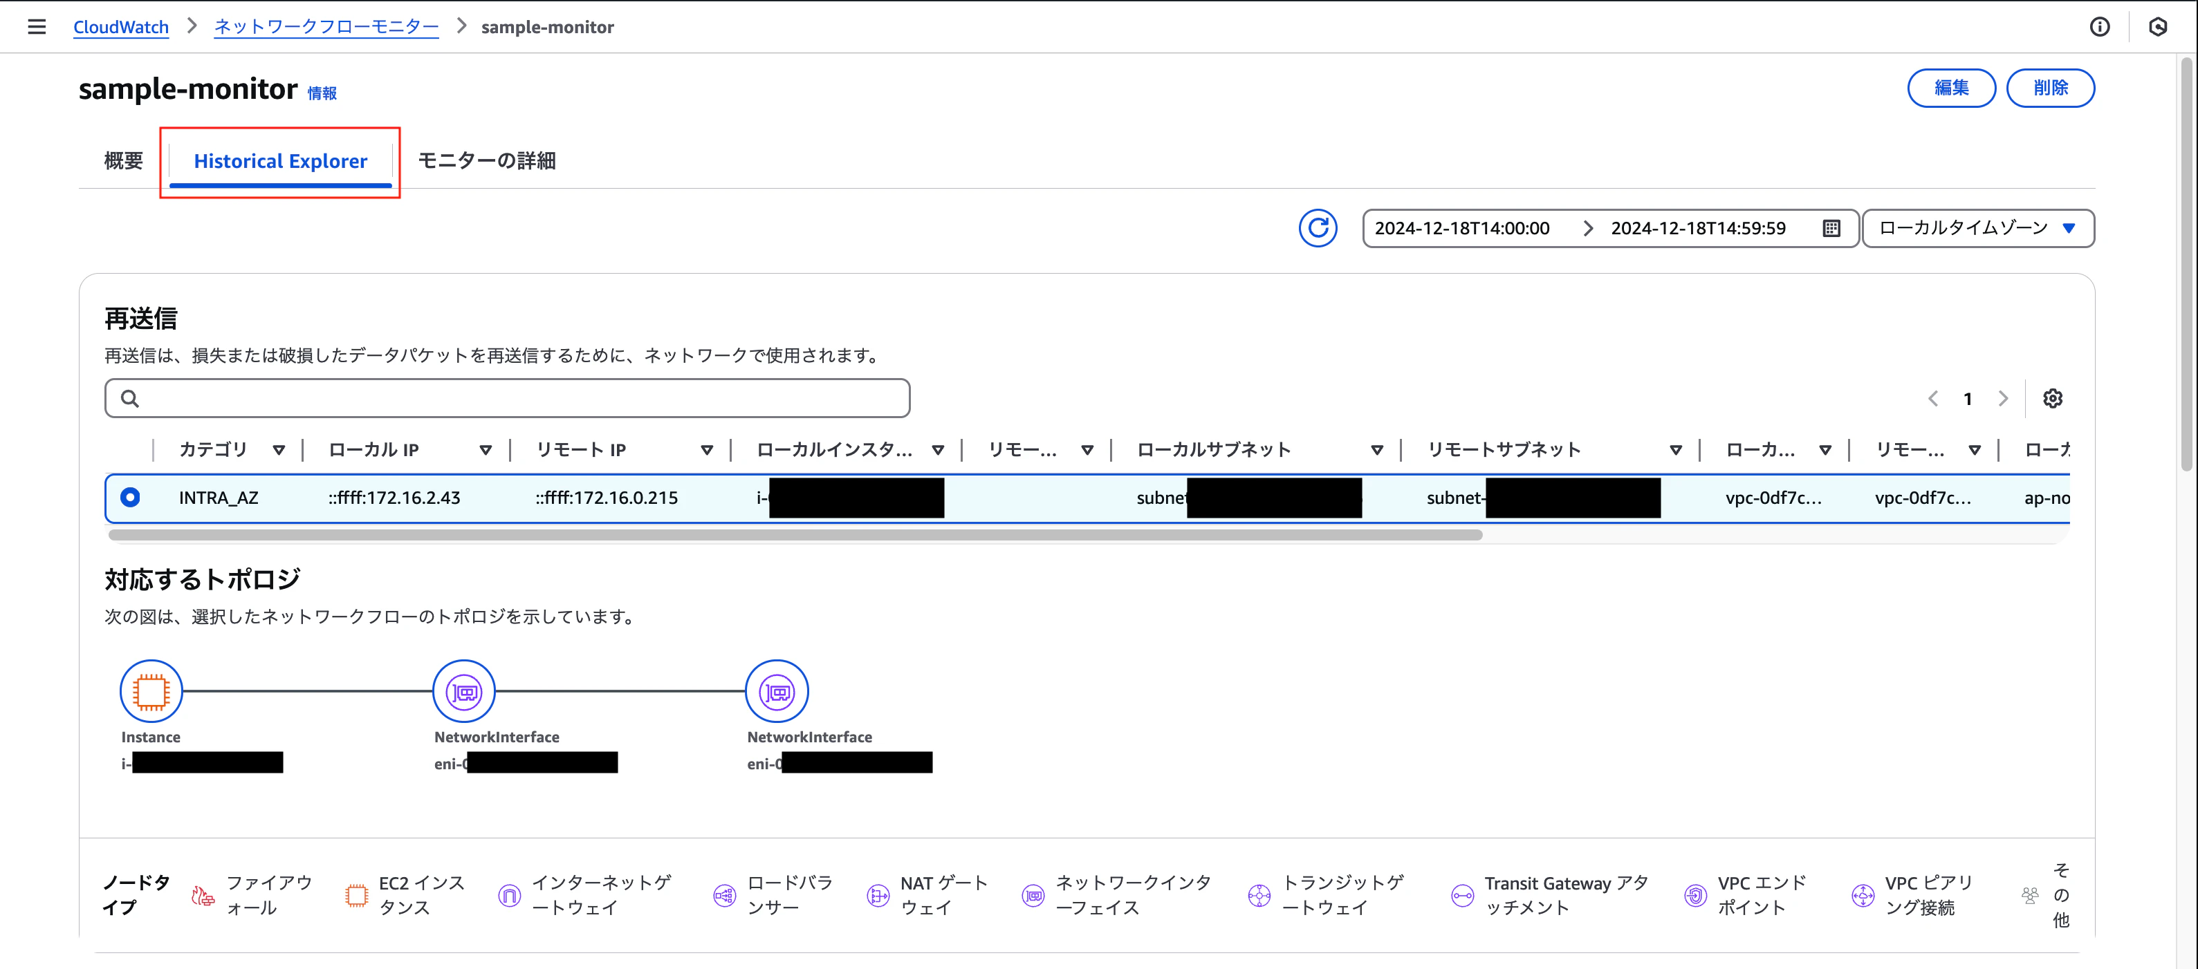Click the VPC peering connection legend icon
Viewport: 2198px width, 969px height.
[x=1863, y=895]
